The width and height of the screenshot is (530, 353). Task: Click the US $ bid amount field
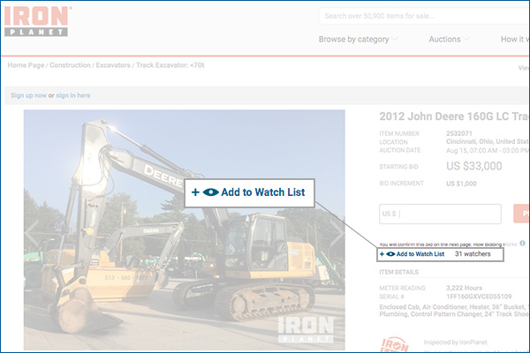click(440, 214)
